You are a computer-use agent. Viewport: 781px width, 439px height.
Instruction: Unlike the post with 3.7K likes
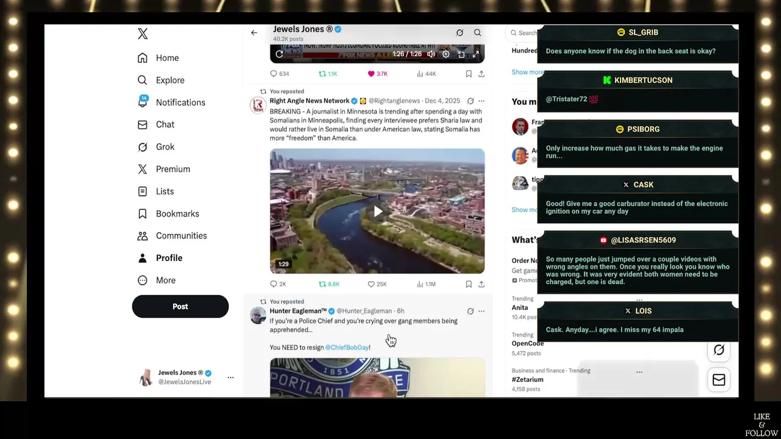[x=377, y=74]
